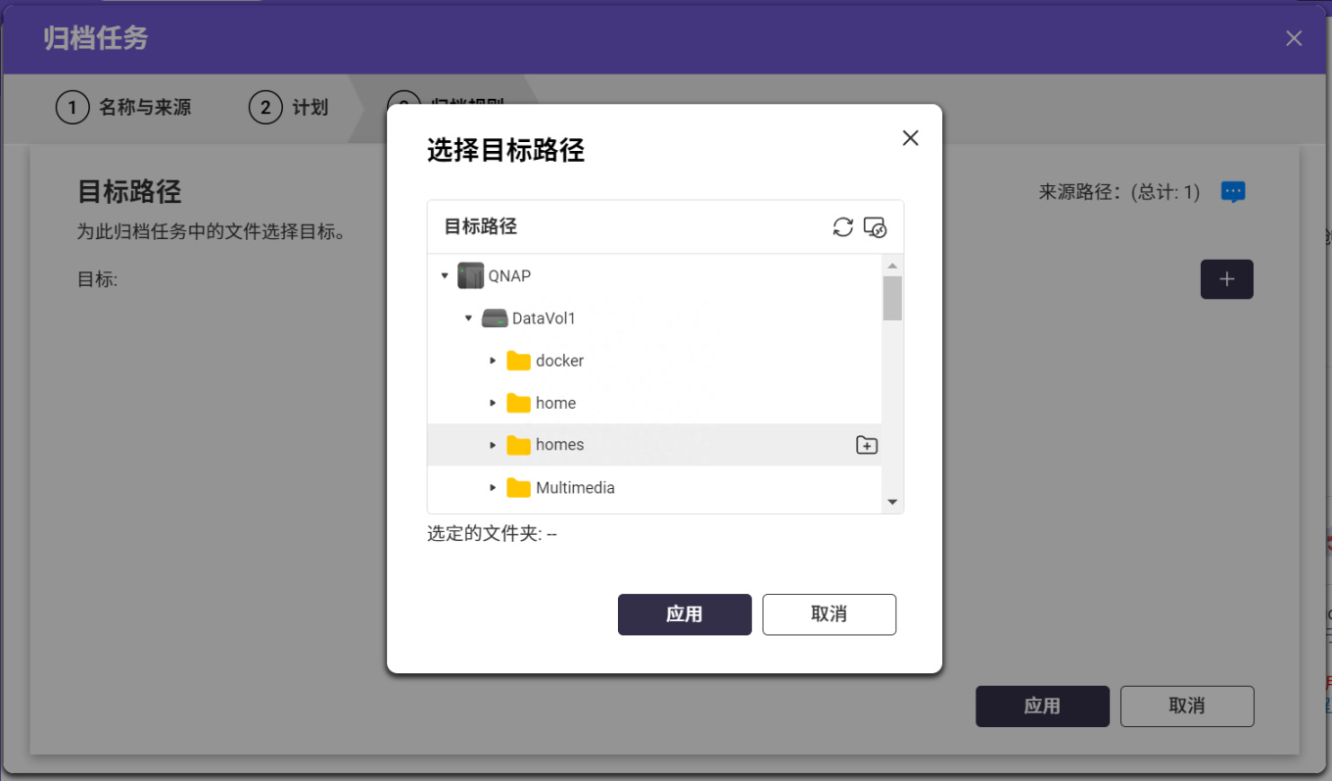The width and height of the screenshot is (1332, 781).
Task: Click 取消 in the archive task window
Action: tap(1187, 706)
